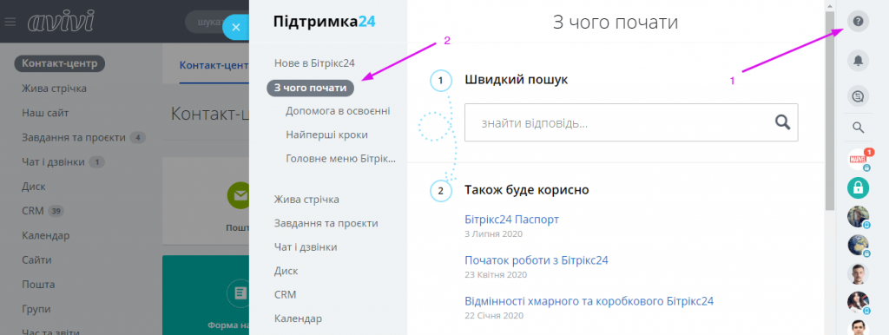Select 'Контакт-центр' in left main menu
The height and width of the screenshot is (335, 889).
(60, 63)
